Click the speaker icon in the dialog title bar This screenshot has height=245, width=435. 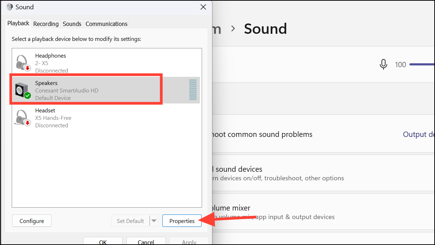coord(9,6)
